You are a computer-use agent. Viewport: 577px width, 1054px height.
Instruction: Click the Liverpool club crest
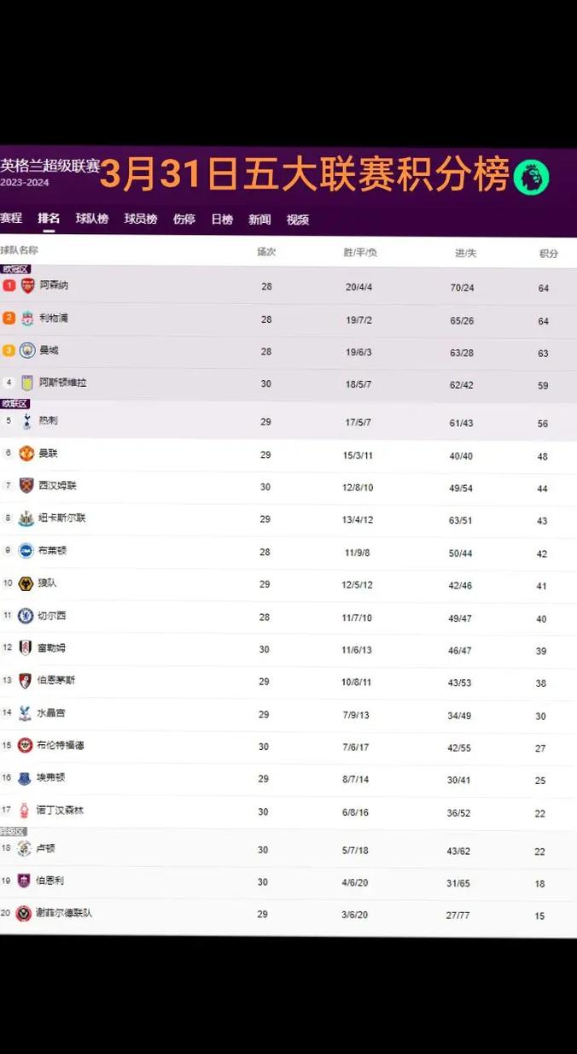tap(28, 318)
